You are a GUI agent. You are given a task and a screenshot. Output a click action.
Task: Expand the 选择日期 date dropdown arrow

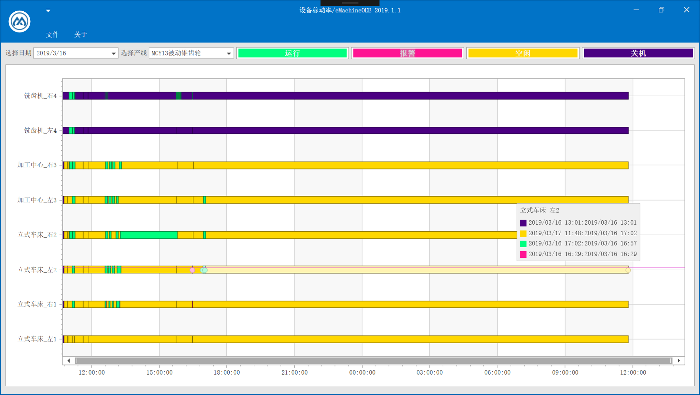tap(114, 53)
